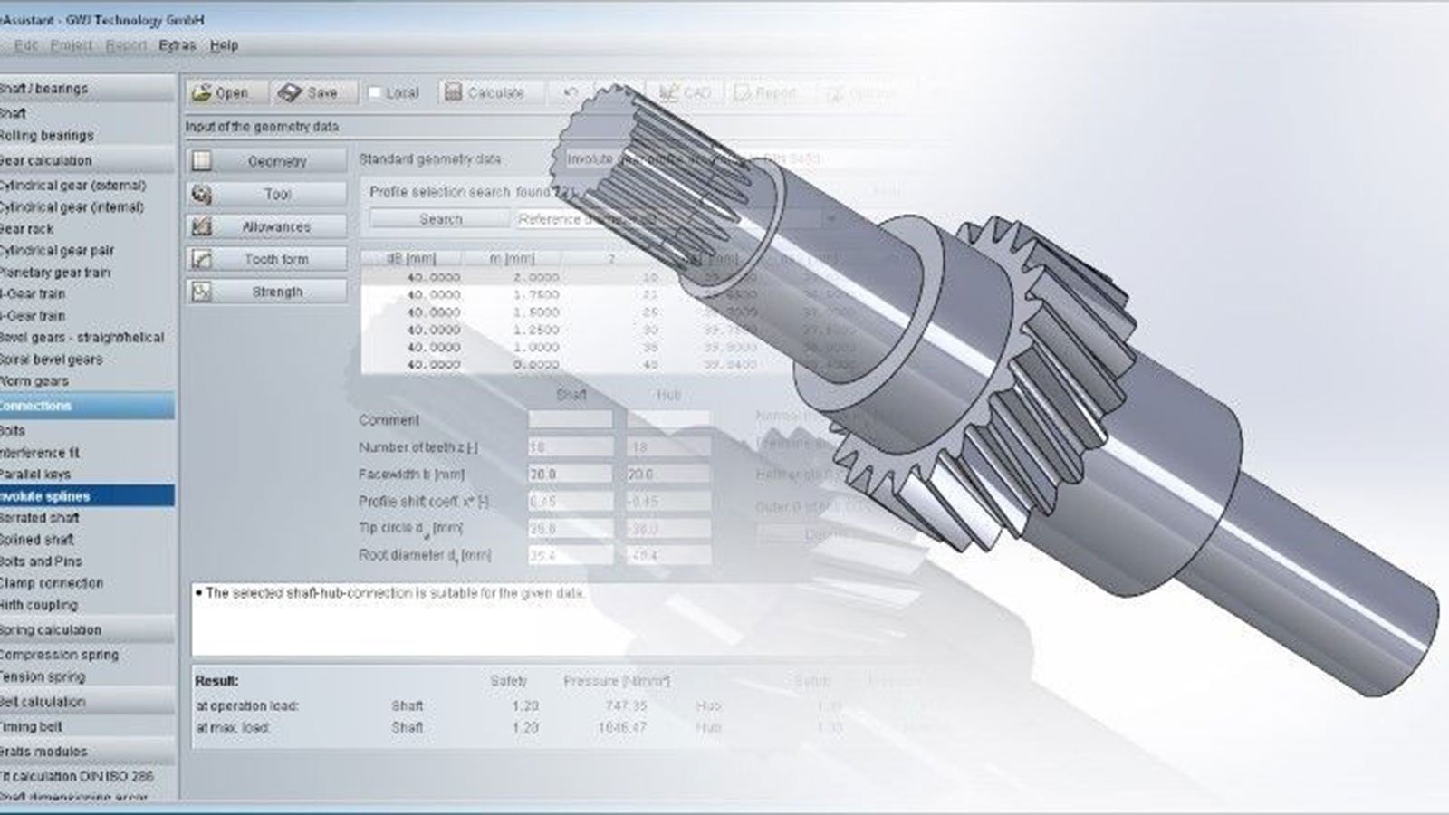Click the undo arrow icon in the toolbar

[571, 92]
